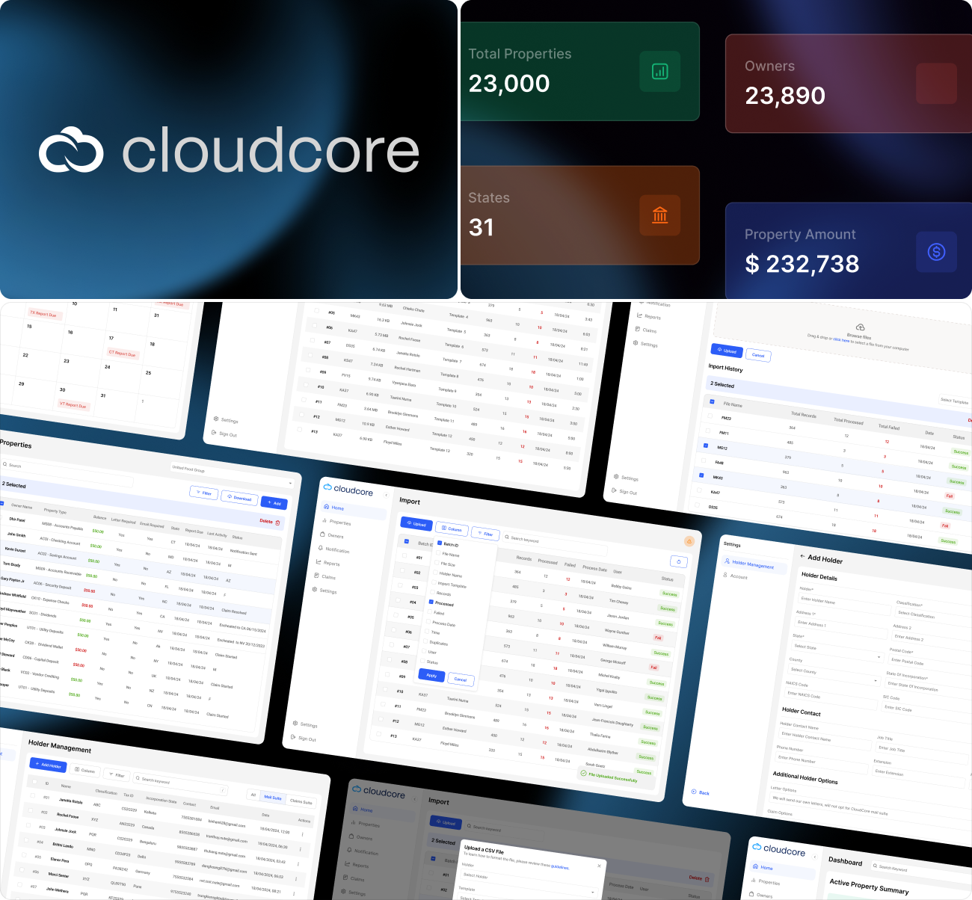
Task: Click the Enter Holder Name field
Action: 843,604
